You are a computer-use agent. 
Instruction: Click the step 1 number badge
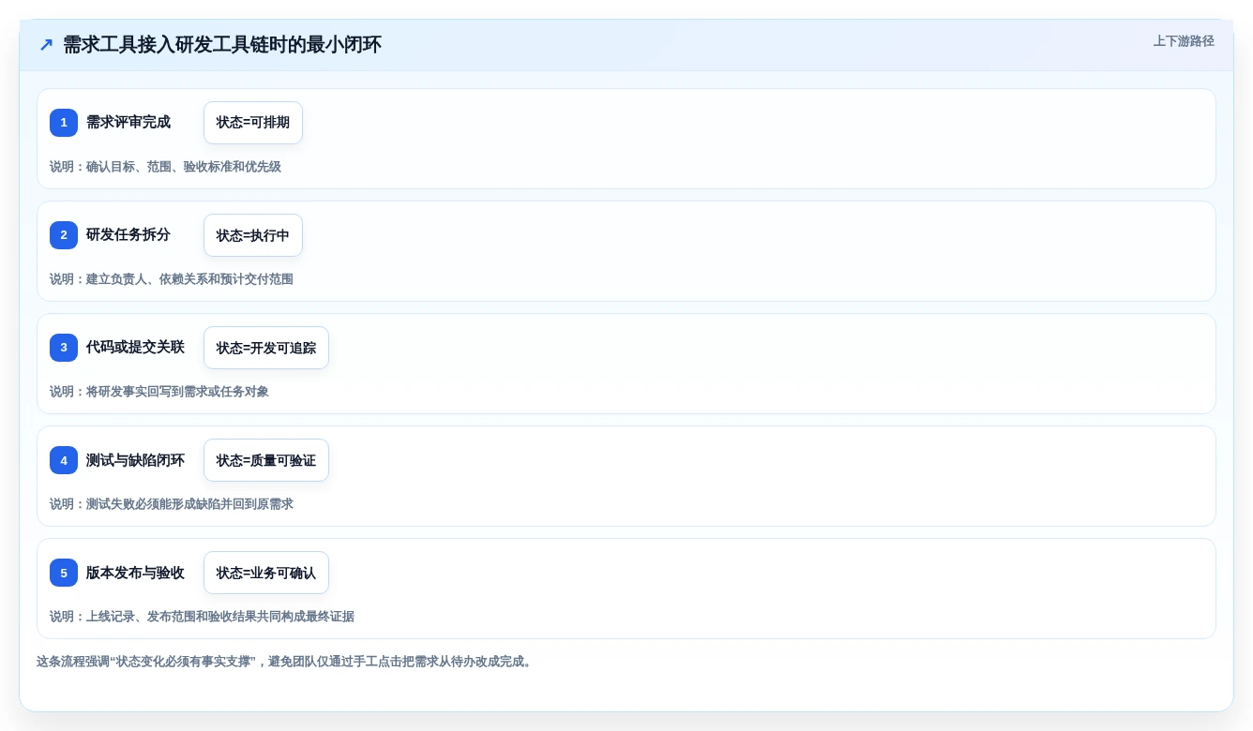point(64,123)
